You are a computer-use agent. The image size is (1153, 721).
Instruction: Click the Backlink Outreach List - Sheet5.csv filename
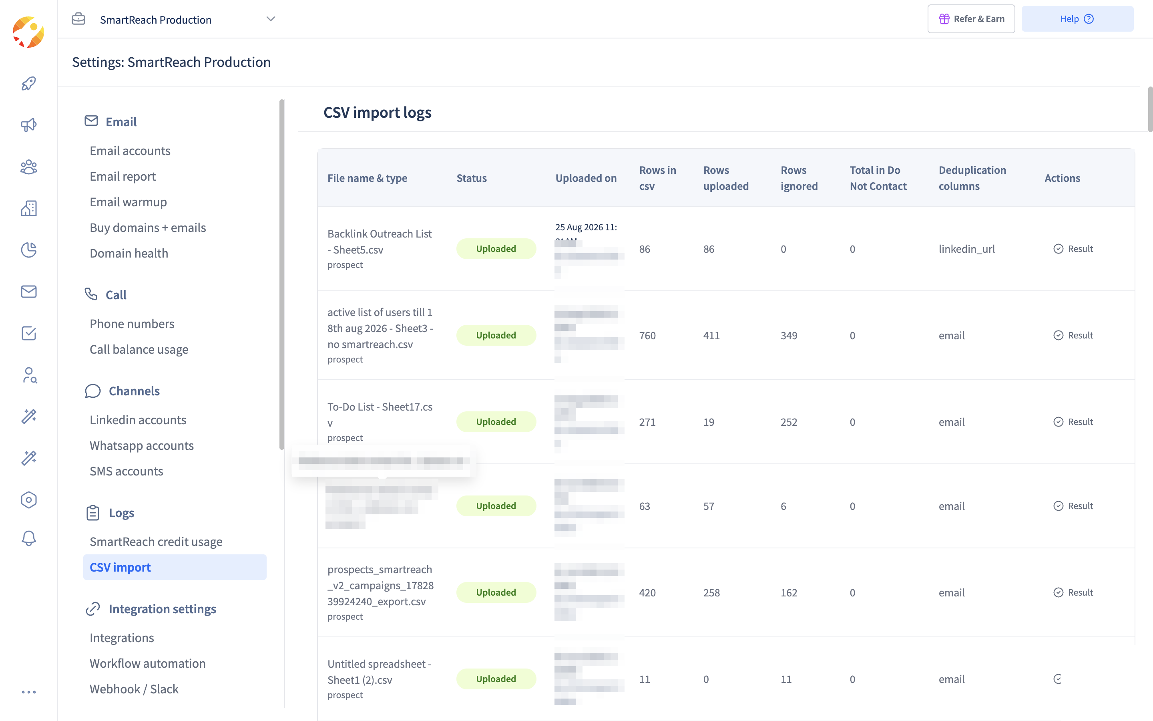coord(380,242)
